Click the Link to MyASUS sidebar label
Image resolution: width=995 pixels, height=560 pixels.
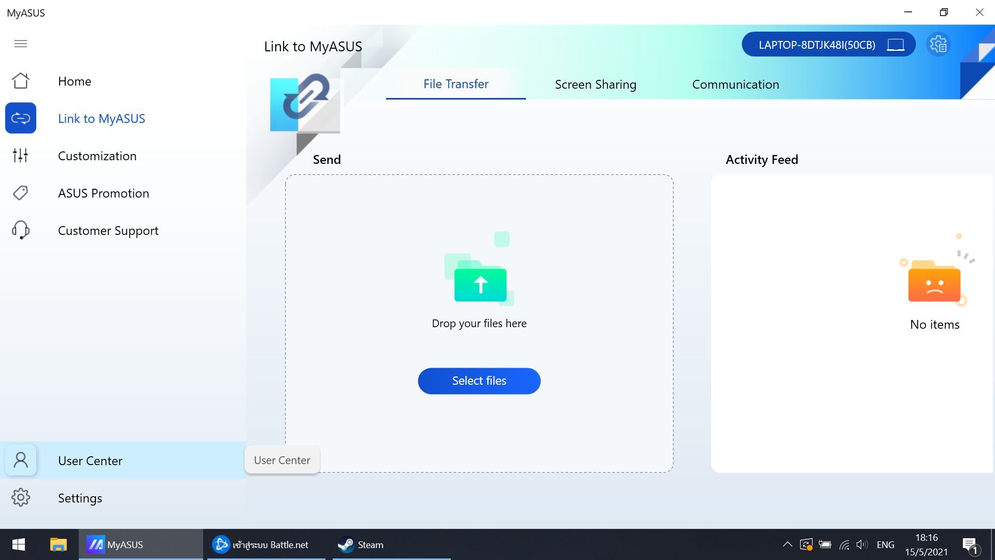coord(102,119)
